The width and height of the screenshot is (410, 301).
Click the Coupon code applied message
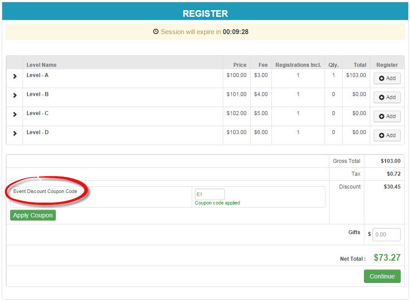[x=217, y=203]
